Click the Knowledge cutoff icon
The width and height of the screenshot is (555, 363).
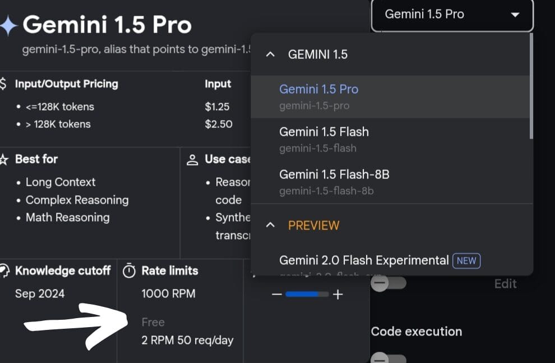[x=4, y=271]
